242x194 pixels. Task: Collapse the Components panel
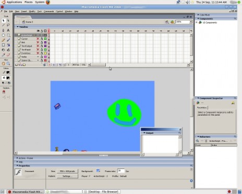coord(198,18)
